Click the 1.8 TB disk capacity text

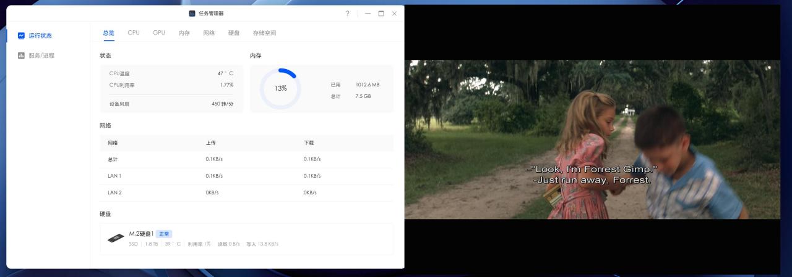point(151,244)
